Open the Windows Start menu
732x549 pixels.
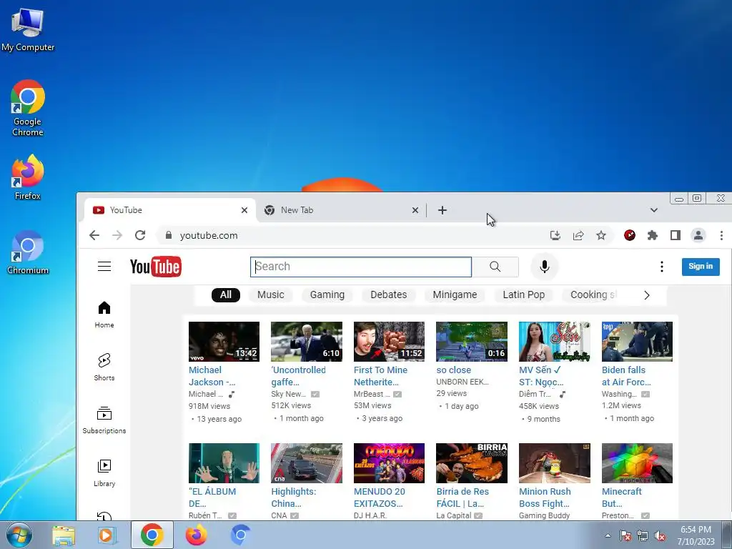click(19, 535)
